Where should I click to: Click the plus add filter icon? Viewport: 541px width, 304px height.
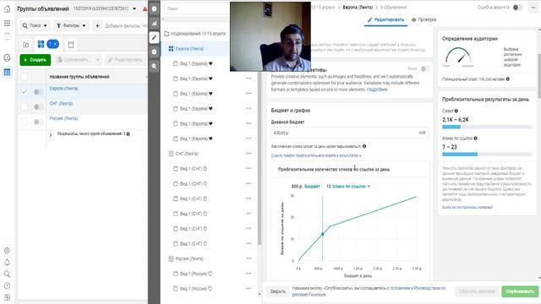98,25
